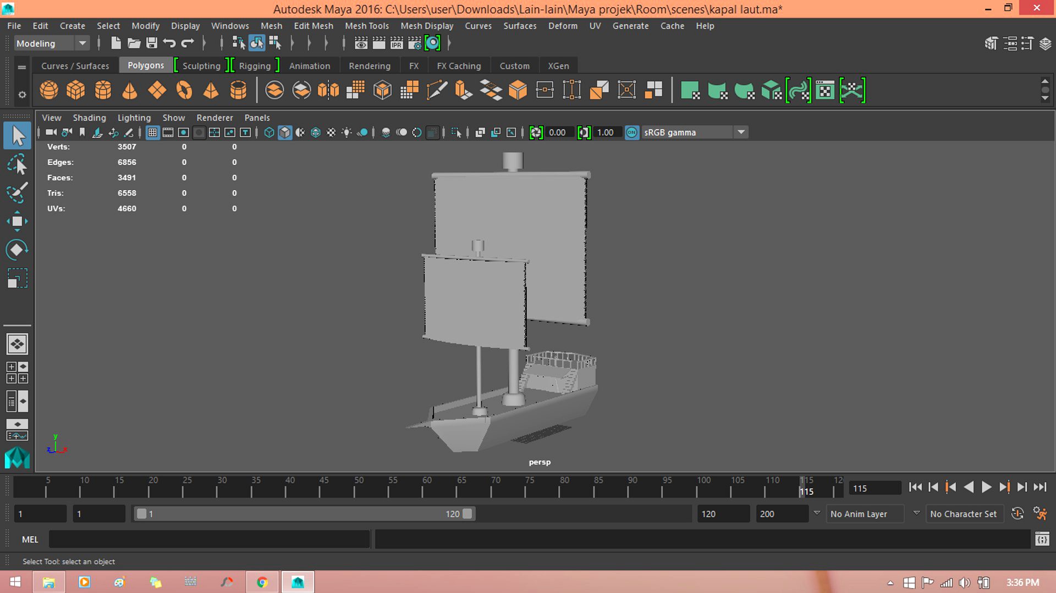Go to start of playback range

915,487
